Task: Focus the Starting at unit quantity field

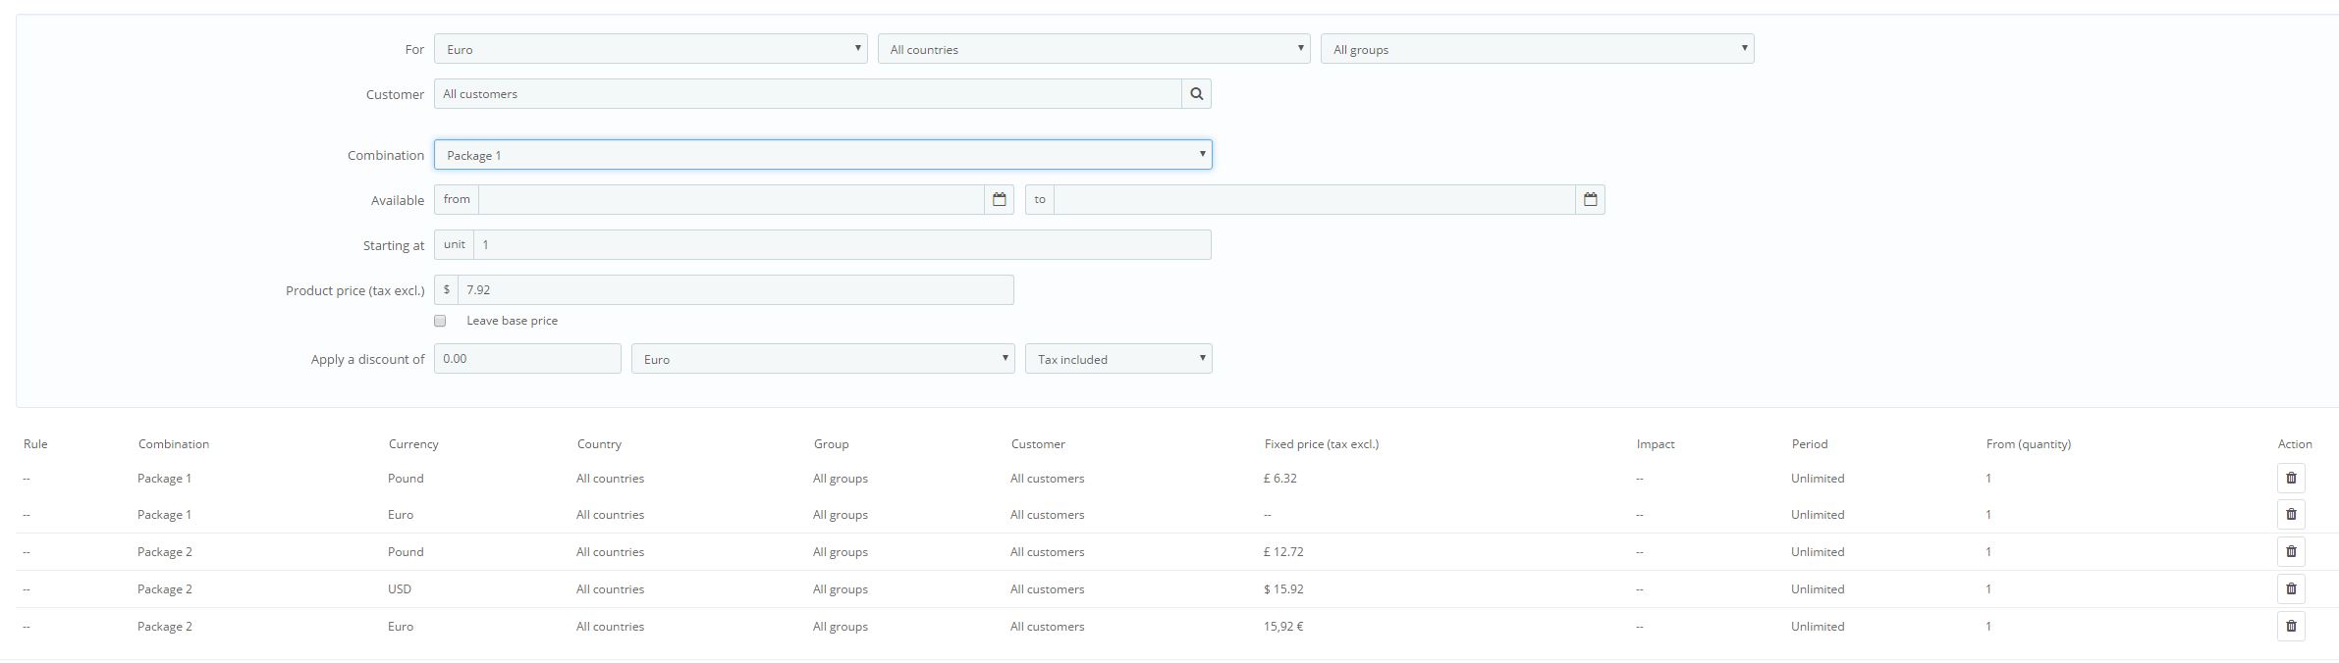Action: 843,245
